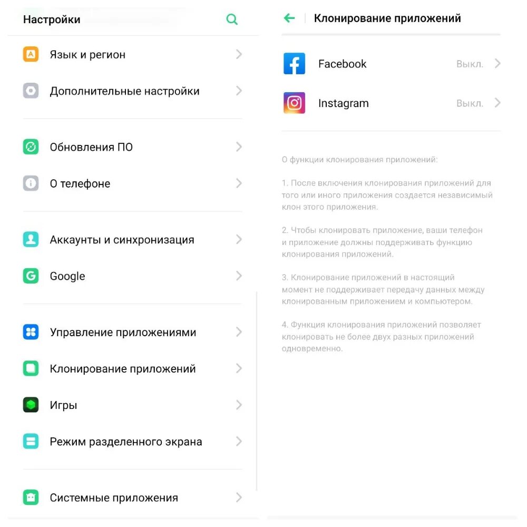Tap the Режим разделенного экрана icon
This screenshot has height=527, width=527.
point(31,441)
